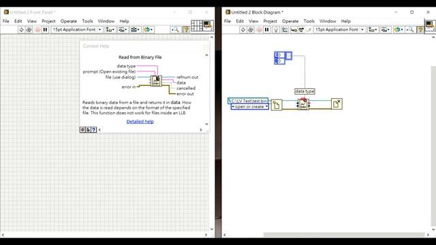
Task: Click Step Over button in Block Diagram
Action: pyautogui.click(x=301, y=29)
